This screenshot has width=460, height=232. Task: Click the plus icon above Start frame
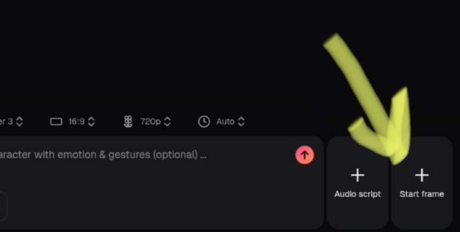tap(422, 175)
